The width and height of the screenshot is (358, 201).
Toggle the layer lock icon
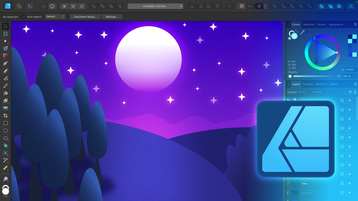(x=355, y=92)
